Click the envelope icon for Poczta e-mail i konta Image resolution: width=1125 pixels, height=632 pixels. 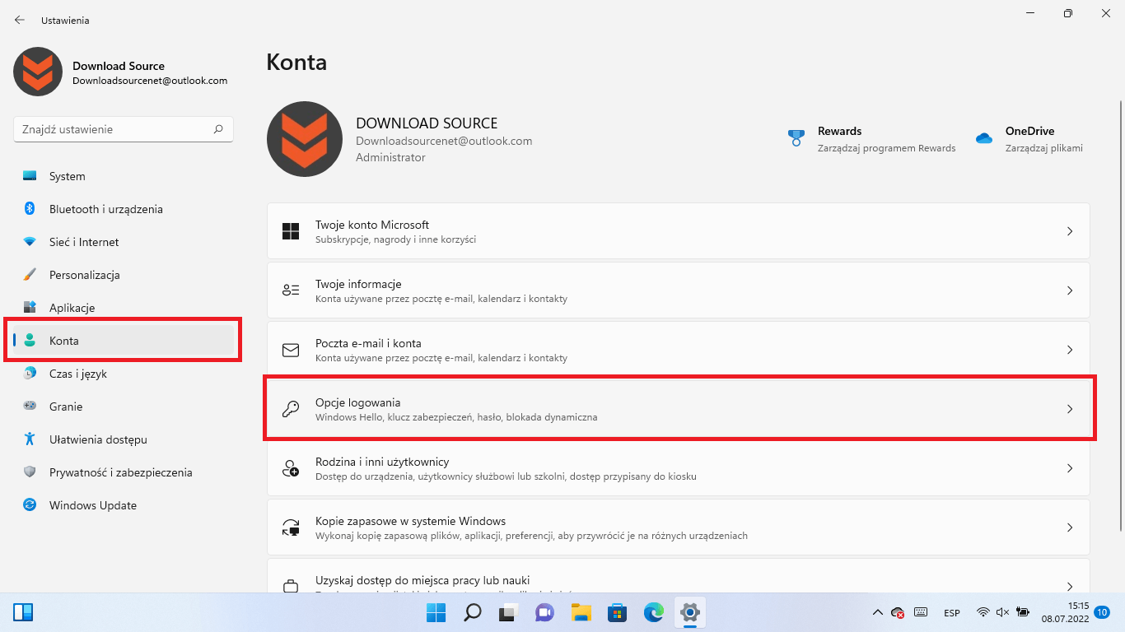tap(291, 350)
